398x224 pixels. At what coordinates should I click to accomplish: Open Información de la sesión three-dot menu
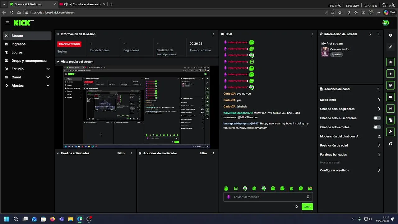213,34
